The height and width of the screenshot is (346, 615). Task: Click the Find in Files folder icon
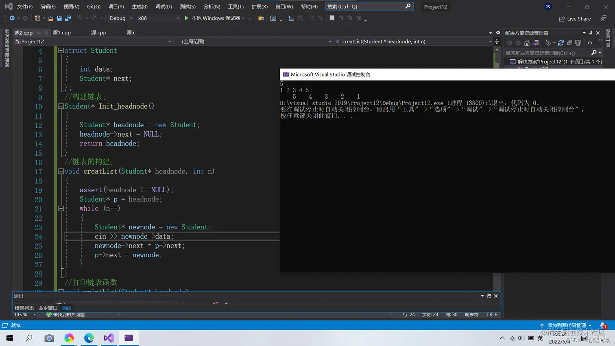tap(261, 18)
